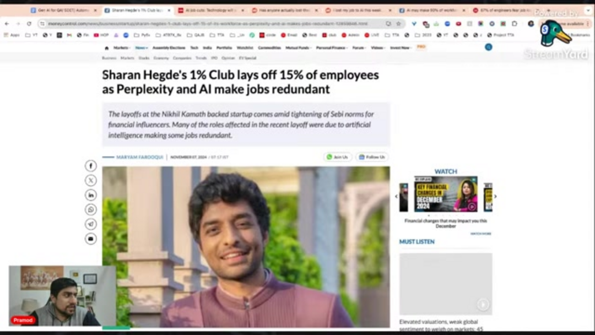Show next video in Watch carousel
The height and width of the screenshot is (335, 595).
pyautogui.click(x=495, y=196)
